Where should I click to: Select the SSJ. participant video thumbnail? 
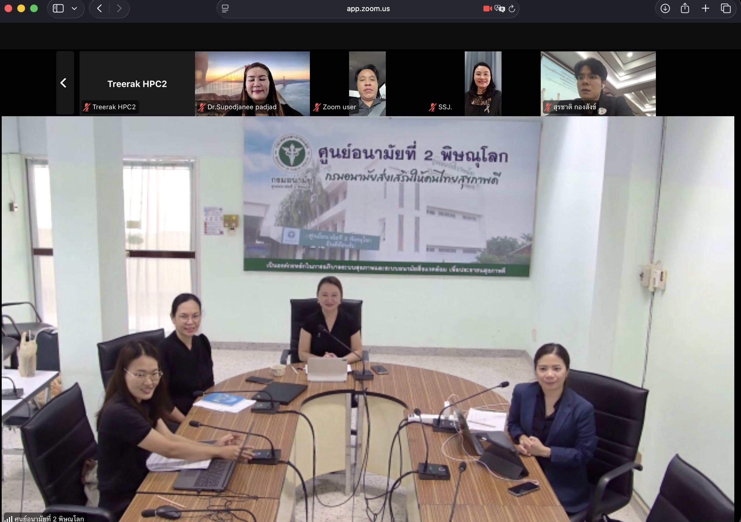pyautogui.click(x=483, y=84)
